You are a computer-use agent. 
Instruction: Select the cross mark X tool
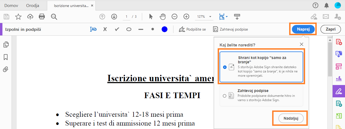105,29
